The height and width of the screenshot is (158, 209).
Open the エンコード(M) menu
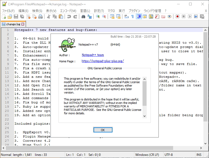point(68,11)
